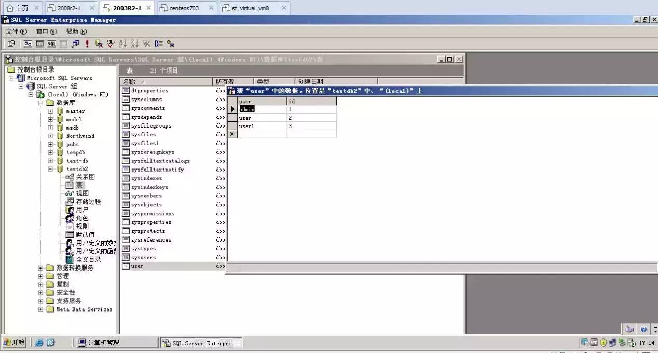
Task: Expand the pubs database node
Action: tap(50, 144)
